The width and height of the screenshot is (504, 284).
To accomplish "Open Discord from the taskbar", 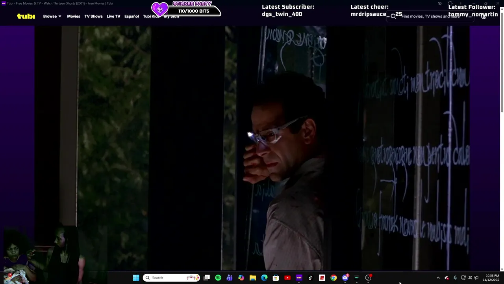I will (345, 278).
